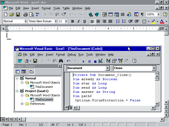Viewport: 169px width, 127px height.
Task: Show the Web toolbar icon
Action: point(97,15)
